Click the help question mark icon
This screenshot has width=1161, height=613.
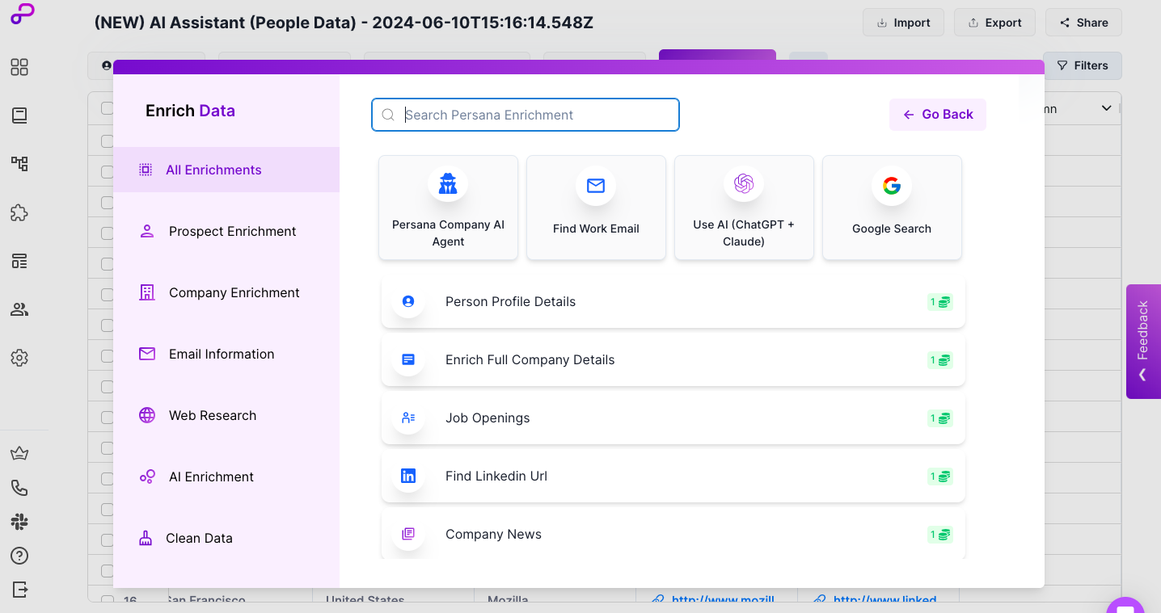19,556
